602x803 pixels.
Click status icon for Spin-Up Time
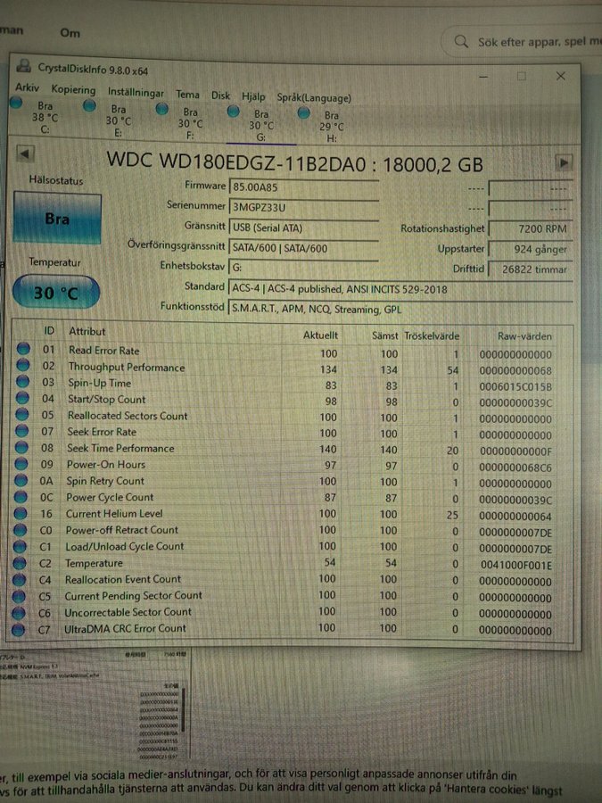tap(22, 382)
